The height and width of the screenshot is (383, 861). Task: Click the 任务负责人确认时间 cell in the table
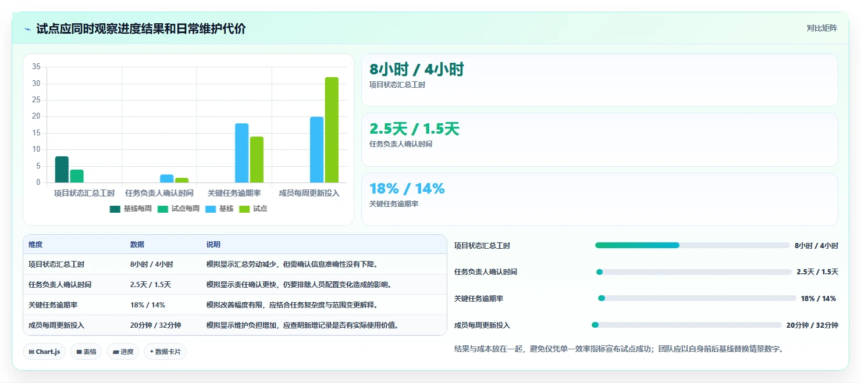[60, 285]
